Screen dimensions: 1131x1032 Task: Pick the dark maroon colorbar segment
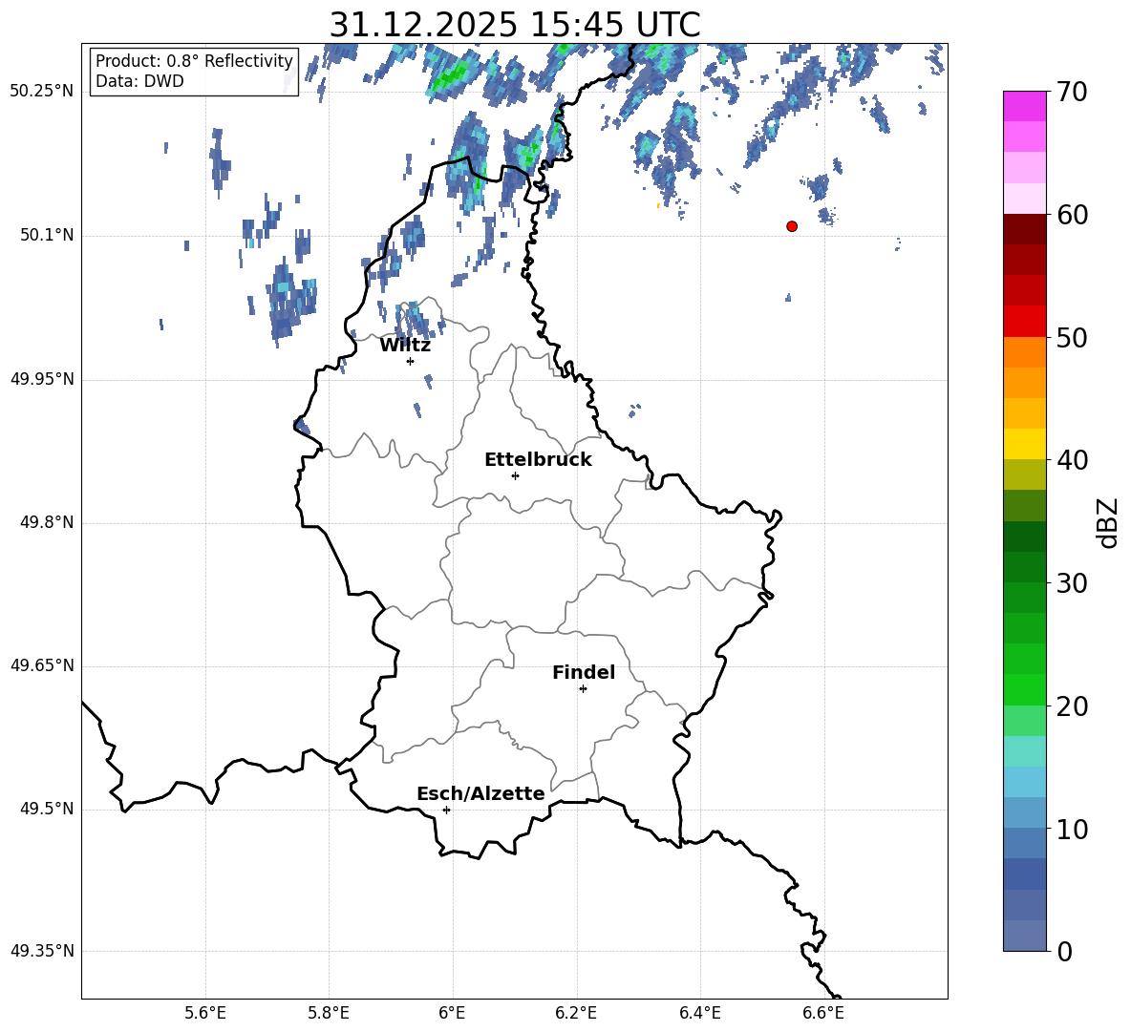pos(1025,229)
